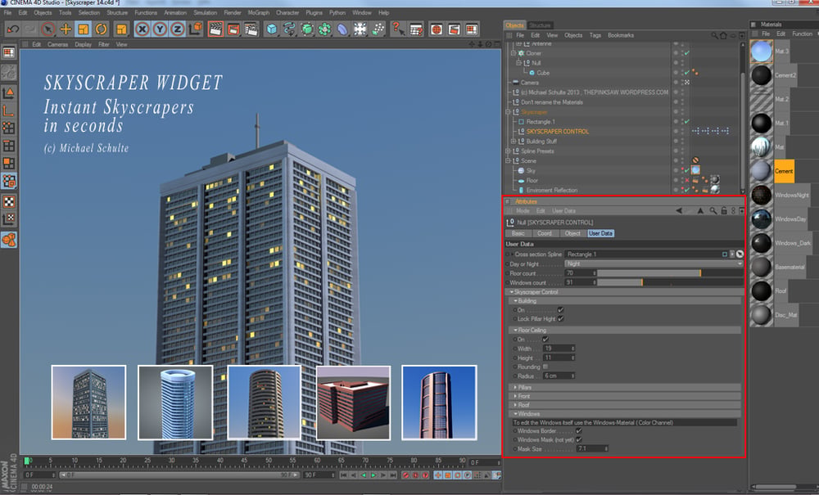Toggle the Z axis lock
The image size is (819, 495).
tap(178, 29)
